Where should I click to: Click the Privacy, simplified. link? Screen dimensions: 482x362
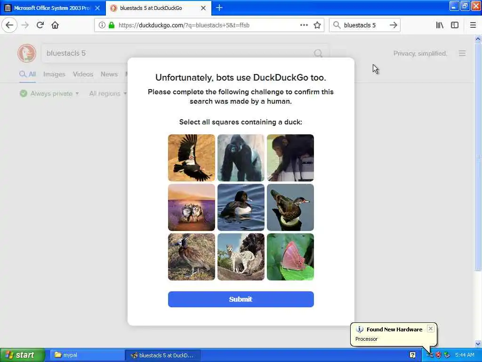click(420, 53)
